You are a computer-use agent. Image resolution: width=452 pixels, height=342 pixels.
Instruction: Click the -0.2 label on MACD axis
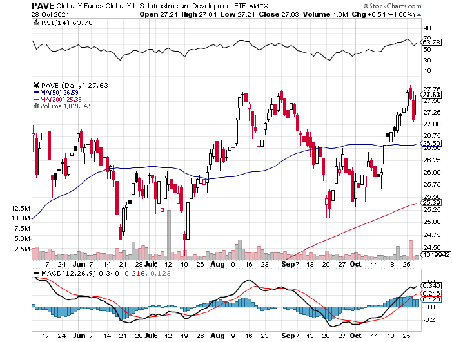click(x=429, y=320)
